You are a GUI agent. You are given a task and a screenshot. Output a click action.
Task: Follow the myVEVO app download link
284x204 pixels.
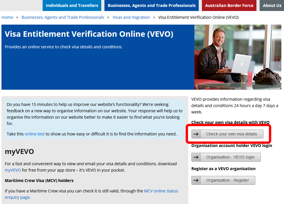13,170
